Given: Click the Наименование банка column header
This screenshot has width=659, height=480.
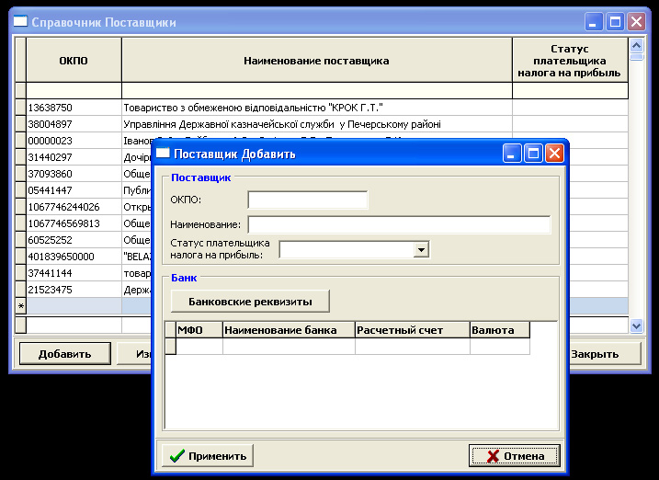Looking at the screenshot, I should pyautogui.click(x=289, y=330).
